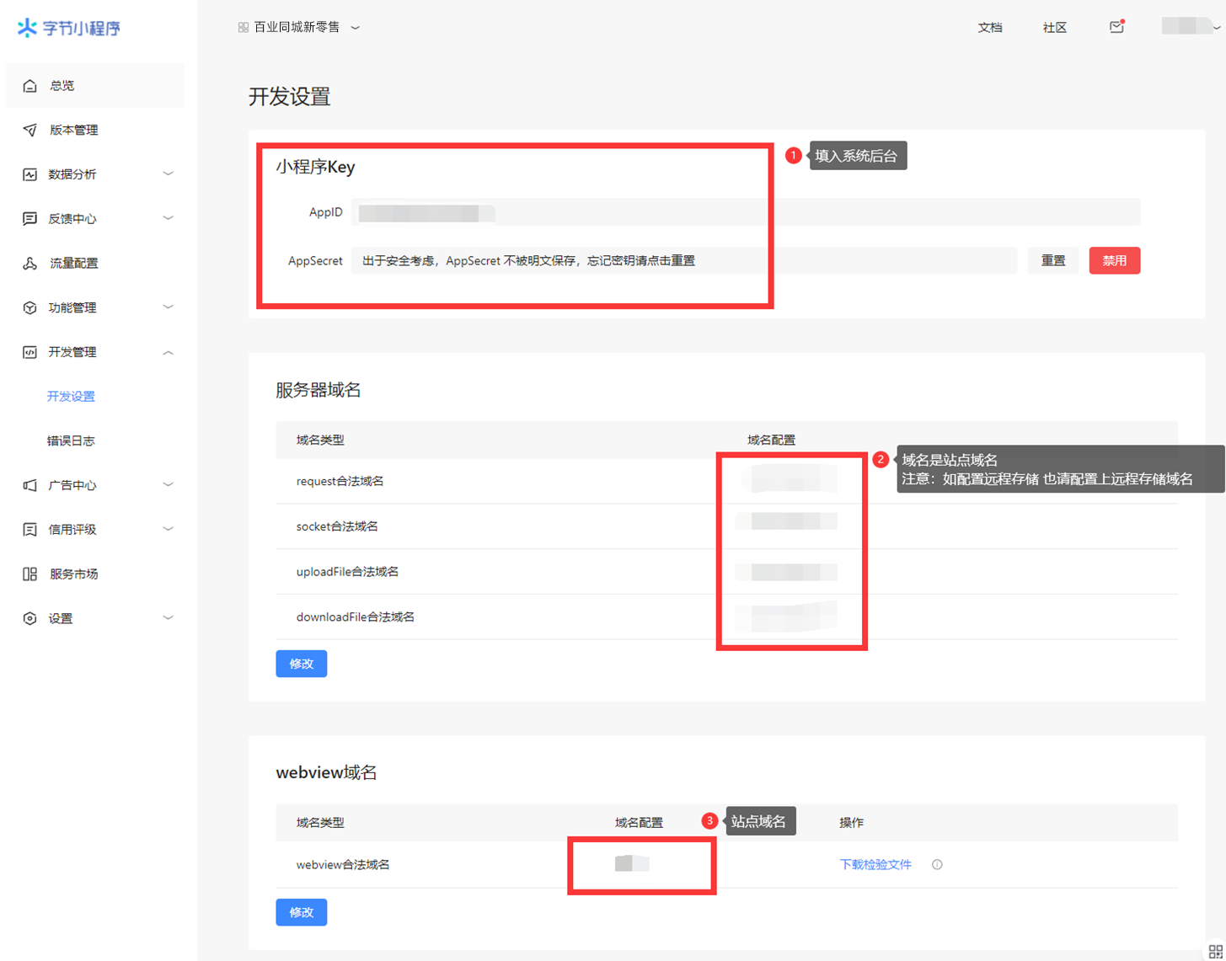This screenshot has height=961, width=1226.
Task: Open 总览 from the sidebar
Action: (62, 85)
